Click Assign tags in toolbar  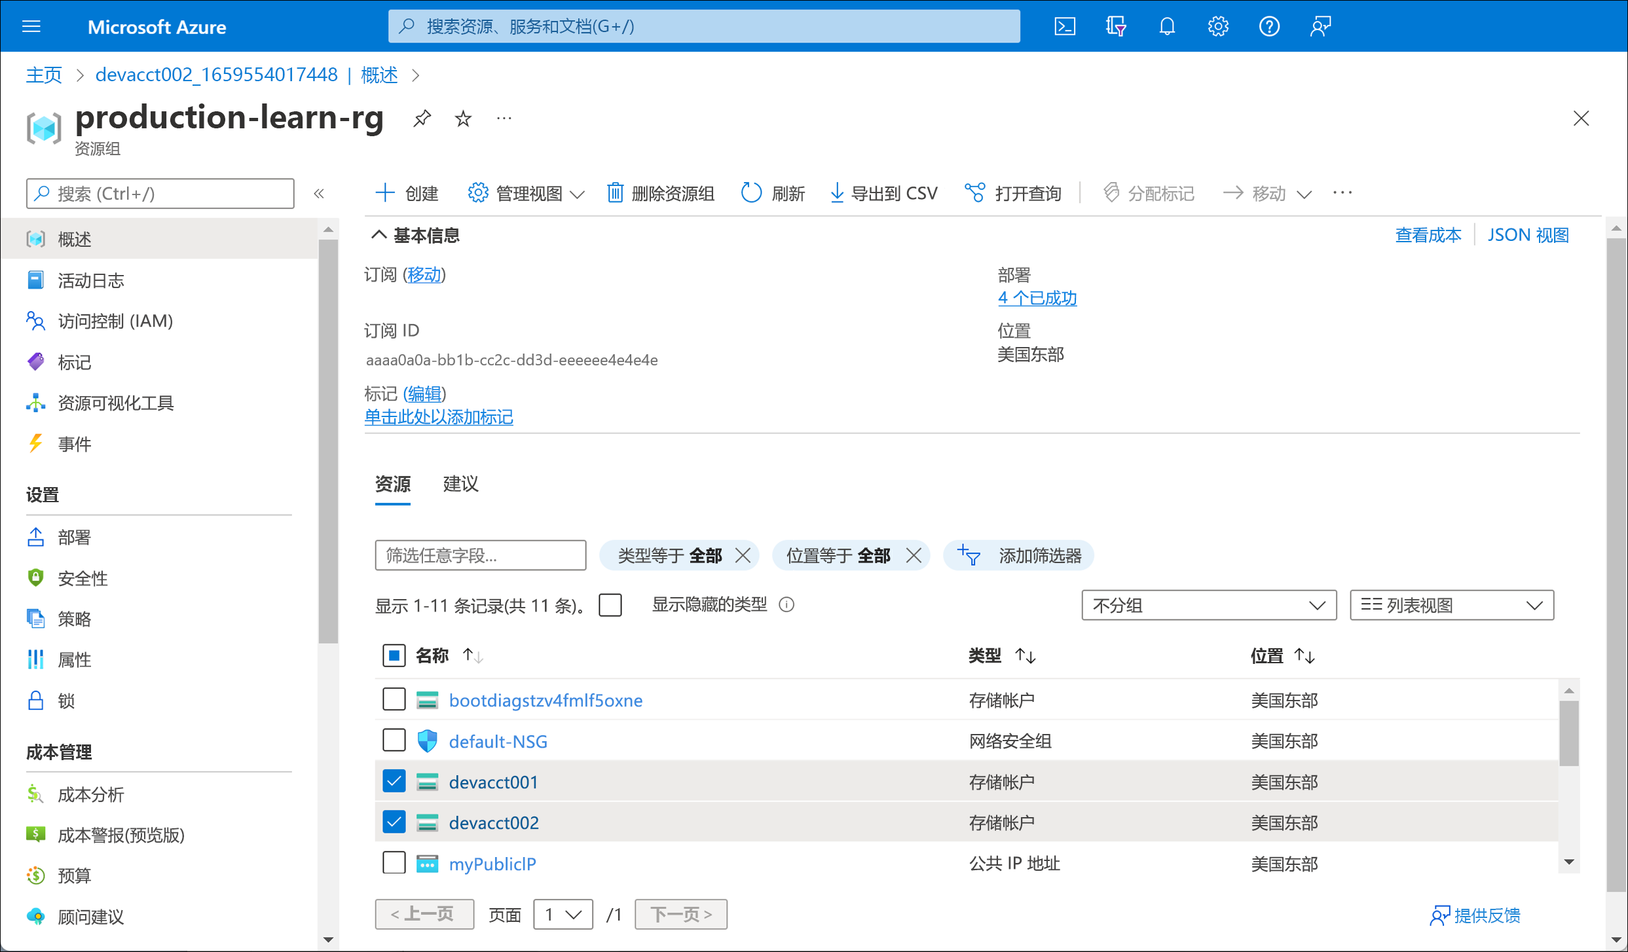1149,193
